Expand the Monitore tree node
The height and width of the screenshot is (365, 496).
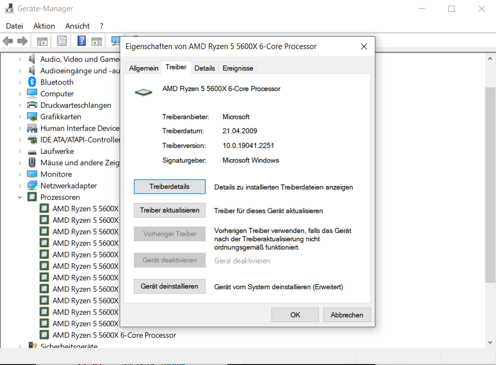tap(20, 174)
